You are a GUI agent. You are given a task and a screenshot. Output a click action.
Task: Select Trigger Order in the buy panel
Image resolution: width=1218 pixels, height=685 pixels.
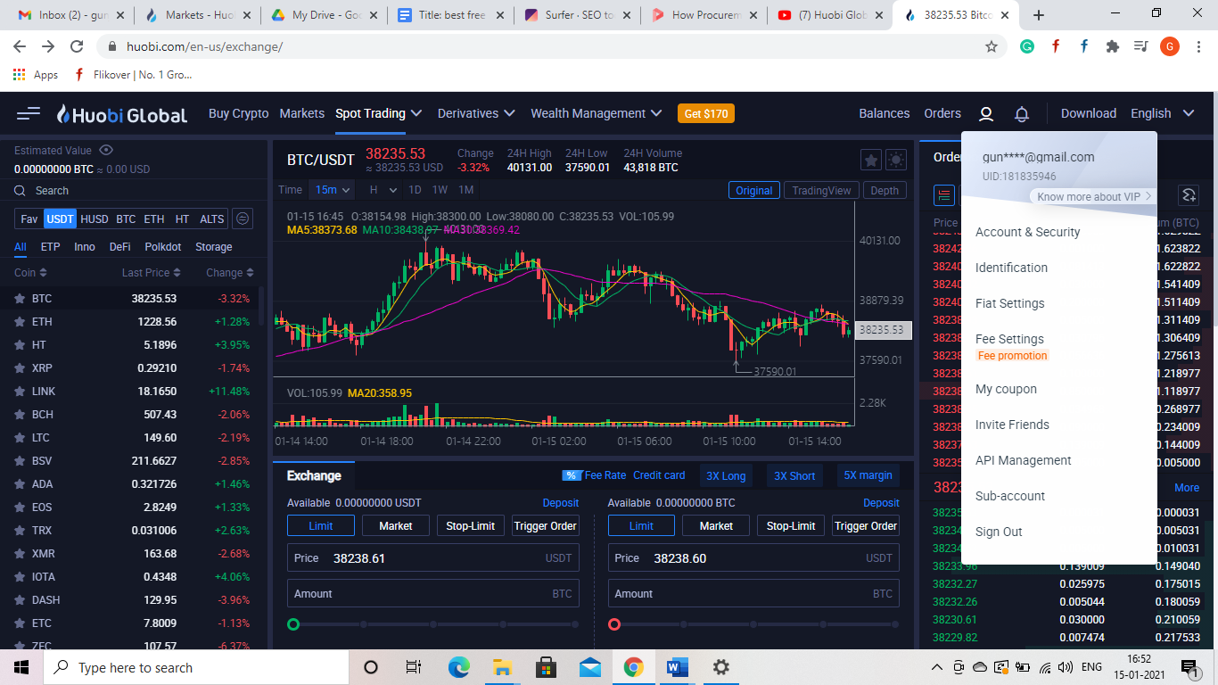546,526
